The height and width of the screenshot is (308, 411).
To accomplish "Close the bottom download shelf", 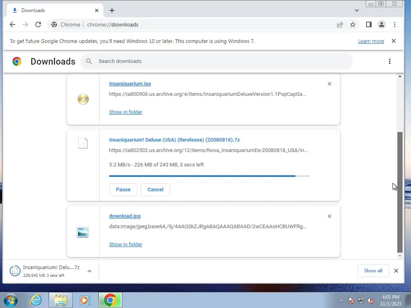I will (x=396, y=271).
